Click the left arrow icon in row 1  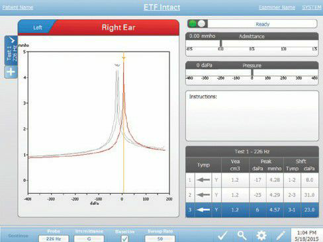click(x=203, y=180)
